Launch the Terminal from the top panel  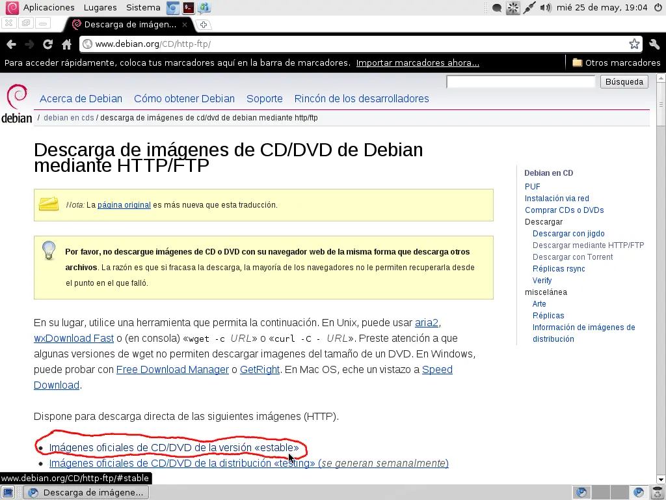click(x=188, y=8)
